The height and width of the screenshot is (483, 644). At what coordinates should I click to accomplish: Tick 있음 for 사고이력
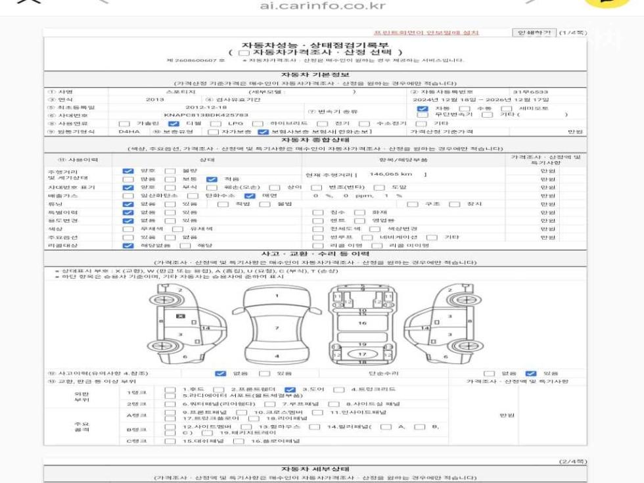[x=264, y=373]
